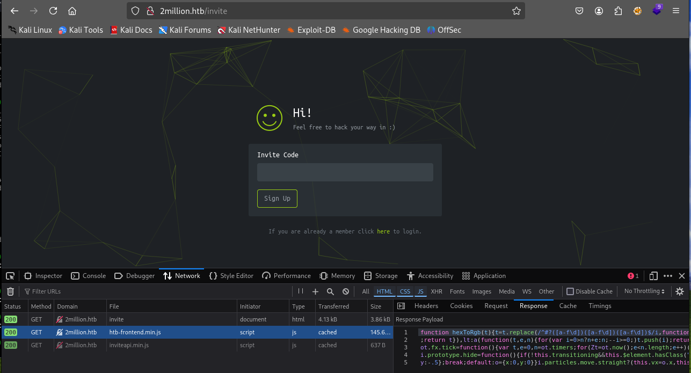
Task: Open the OffSec bookmark
Action: pyautogui.click(x=444, y=30)
